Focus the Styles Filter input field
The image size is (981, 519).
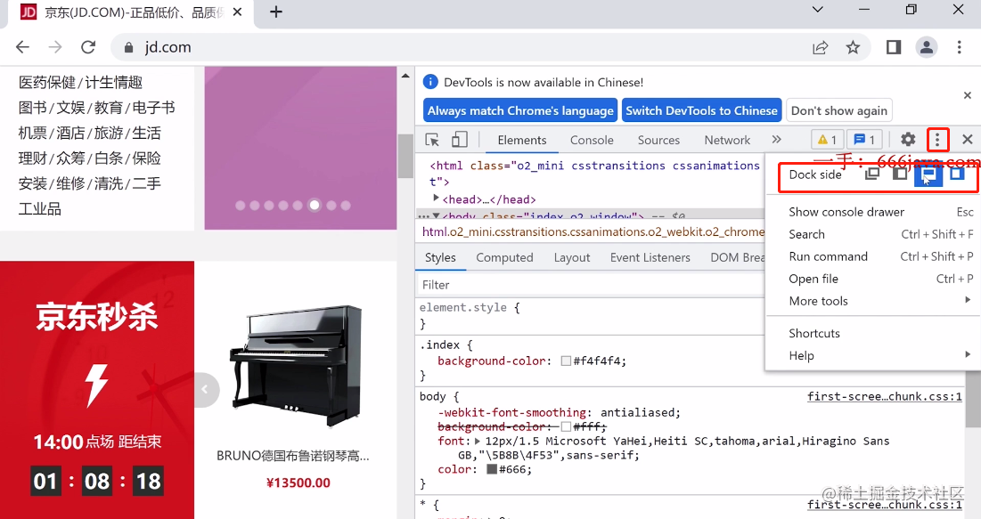pos(590,285)
